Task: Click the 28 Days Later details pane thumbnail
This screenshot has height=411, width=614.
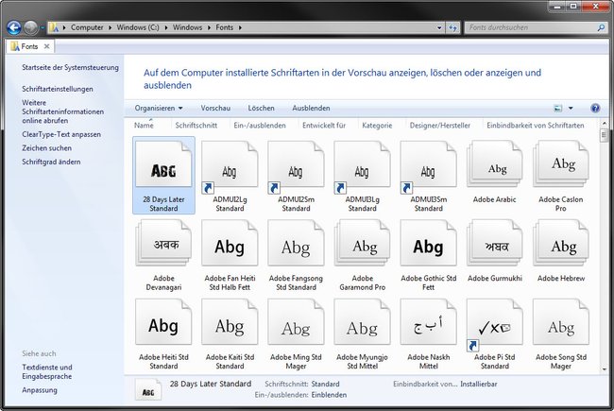Action: click(148, 389)
